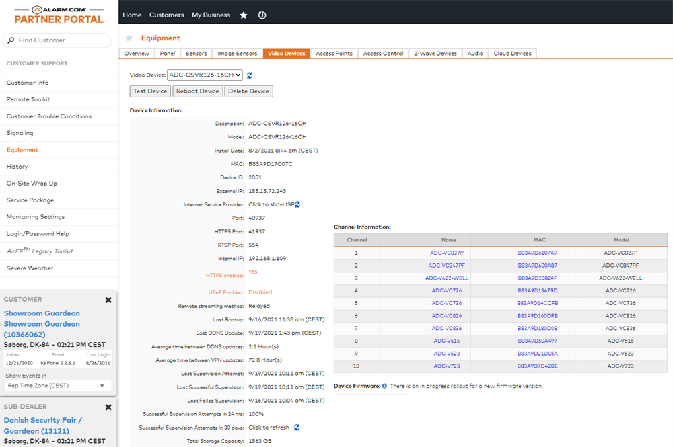Switch to Z-Wave Devices tab

click(435, 54)
